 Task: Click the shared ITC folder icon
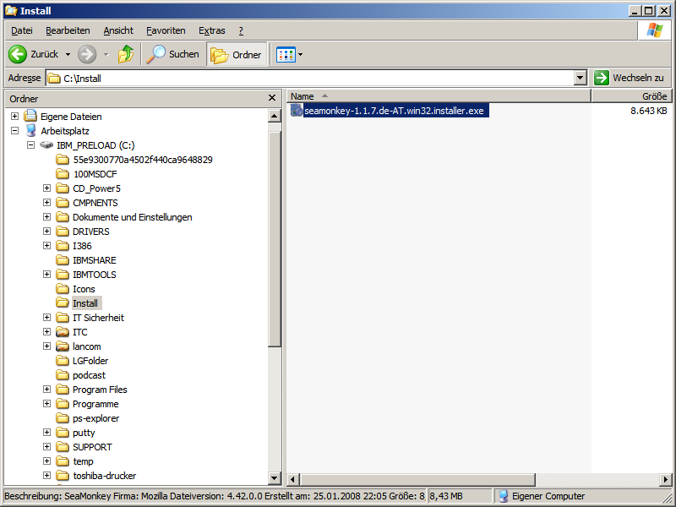[x=63, y=332]
